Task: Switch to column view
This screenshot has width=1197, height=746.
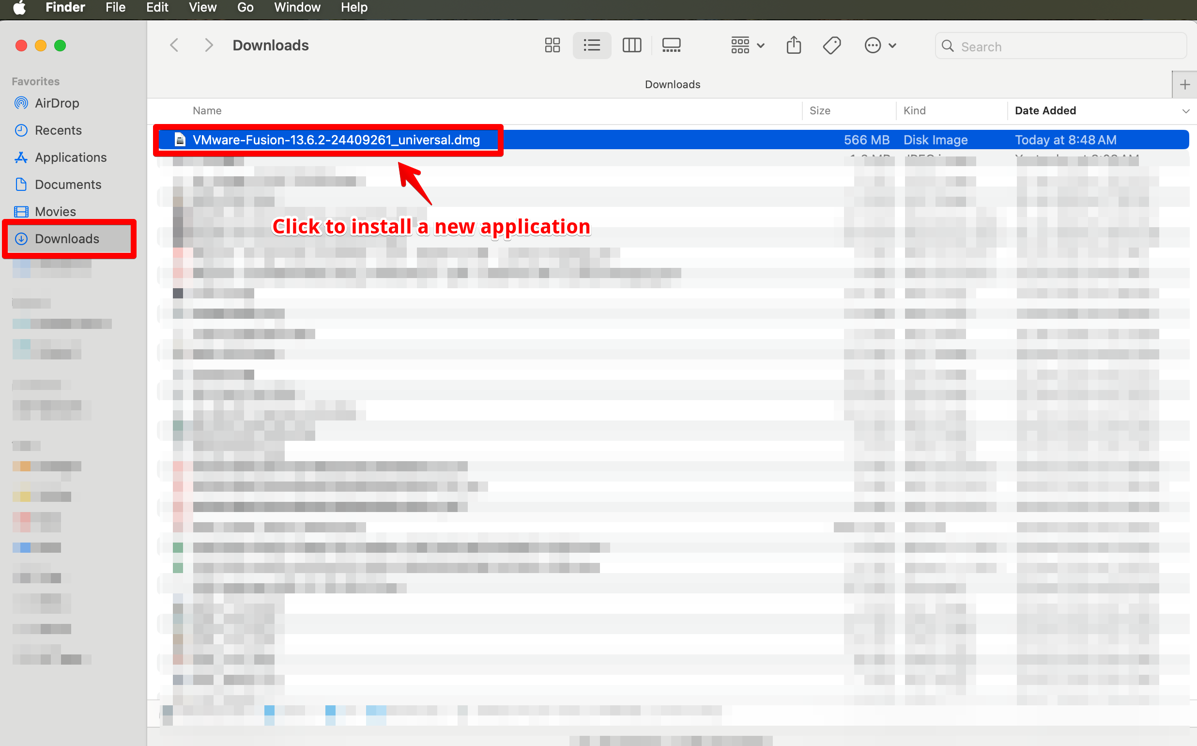Action: tap(631, 46)
